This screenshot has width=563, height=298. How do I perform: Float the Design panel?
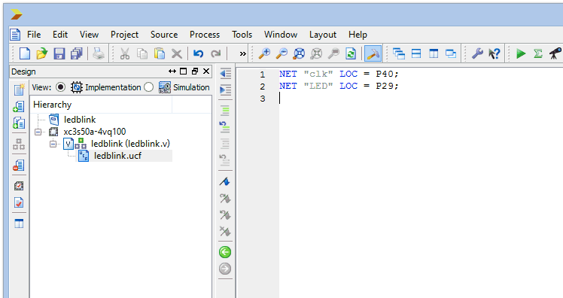point(195,71)
